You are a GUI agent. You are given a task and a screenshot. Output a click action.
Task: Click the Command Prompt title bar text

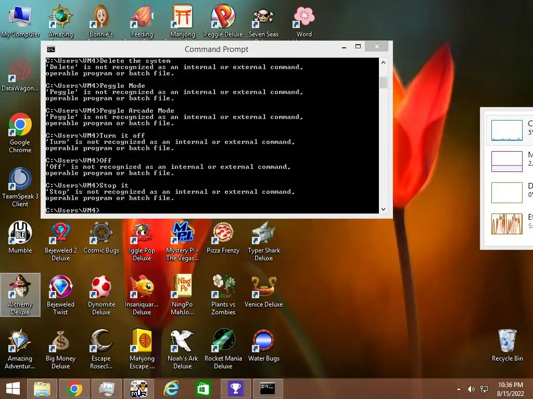click(x=217, y=49)
